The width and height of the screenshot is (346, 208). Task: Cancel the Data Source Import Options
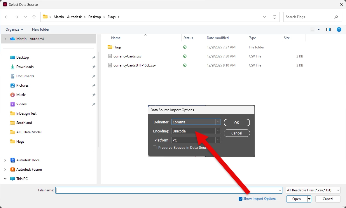click(237, 133)
